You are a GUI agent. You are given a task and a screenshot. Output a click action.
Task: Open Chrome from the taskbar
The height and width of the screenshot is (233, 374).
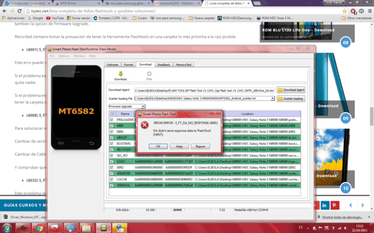pyautogui.click(x=39, y=228)
